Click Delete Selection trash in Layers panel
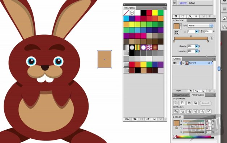This screenshot has width=227, height=143. [209, 91]
